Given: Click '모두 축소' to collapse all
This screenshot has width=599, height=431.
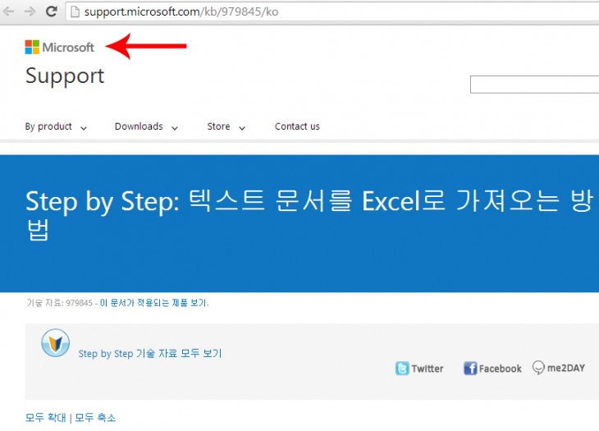Looking at the screenshot, I should (x=95, y=417).
